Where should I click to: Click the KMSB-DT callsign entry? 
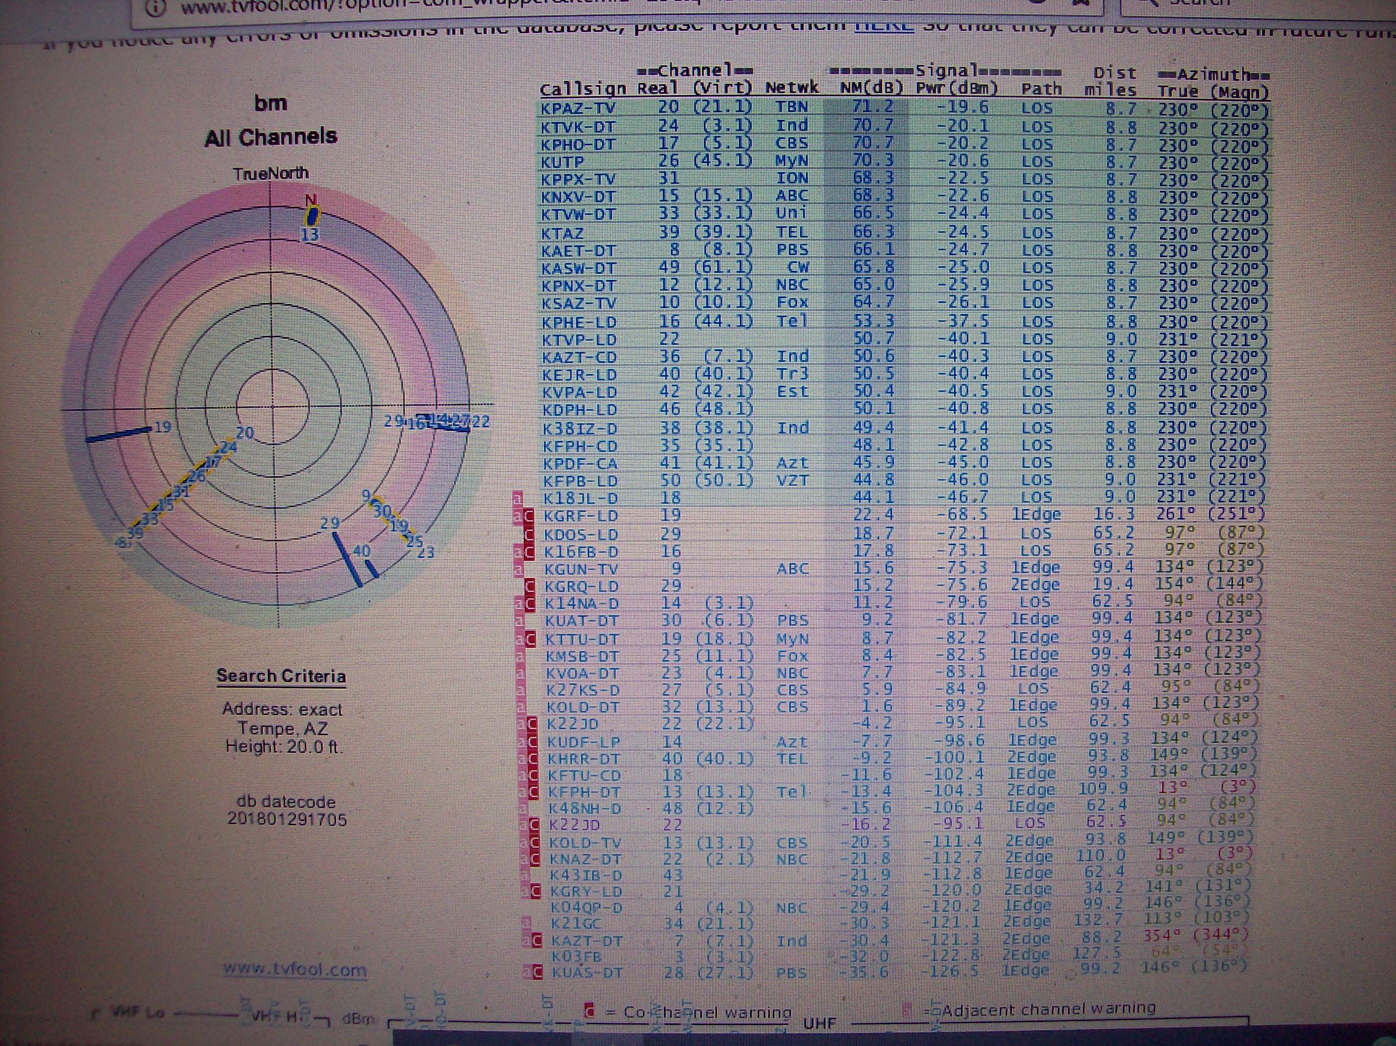point(582,657)
